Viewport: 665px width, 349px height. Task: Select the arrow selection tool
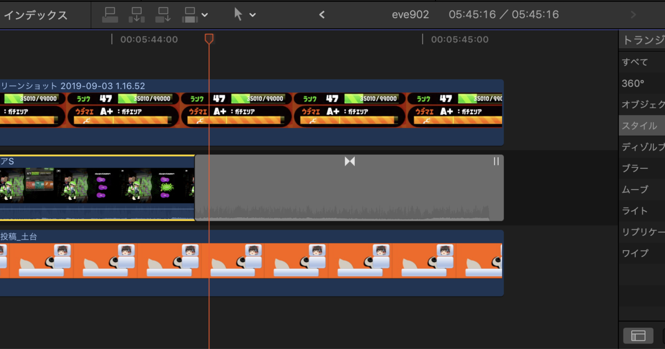[x=238, y=14]
